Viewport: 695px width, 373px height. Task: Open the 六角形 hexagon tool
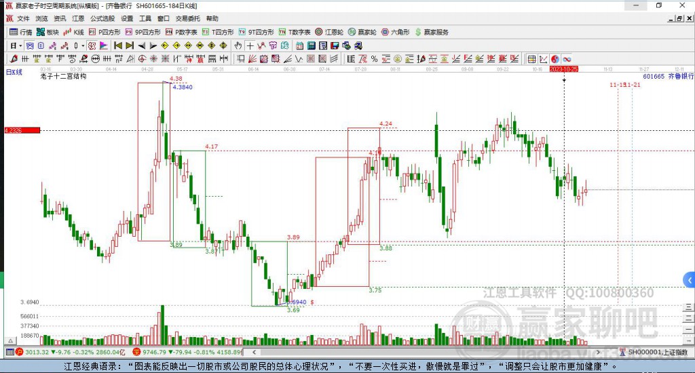coord(396,32)
